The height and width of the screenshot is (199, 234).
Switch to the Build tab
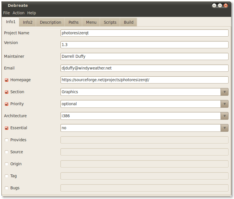(x=128, y=22)
